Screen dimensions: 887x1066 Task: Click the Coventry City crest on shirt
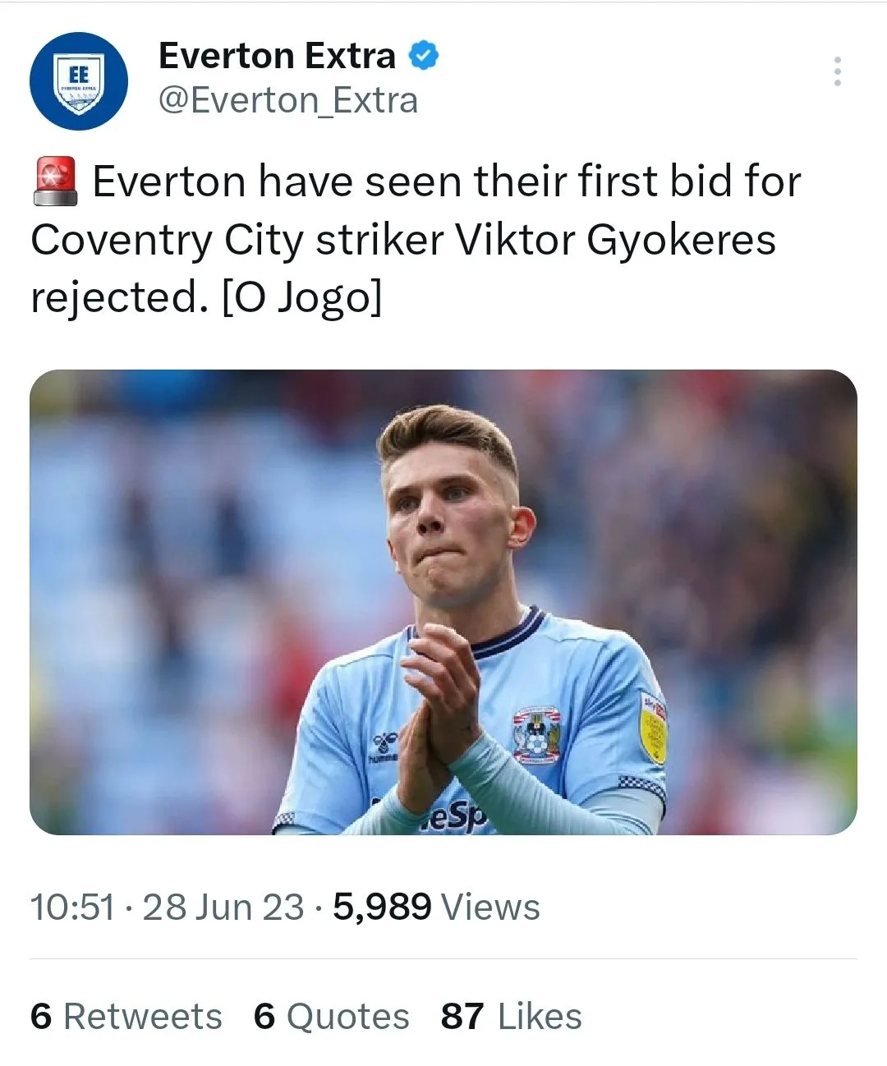537,733
